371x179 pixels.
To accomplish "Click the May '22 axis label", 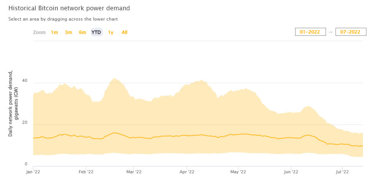I will tap(238, 172).
